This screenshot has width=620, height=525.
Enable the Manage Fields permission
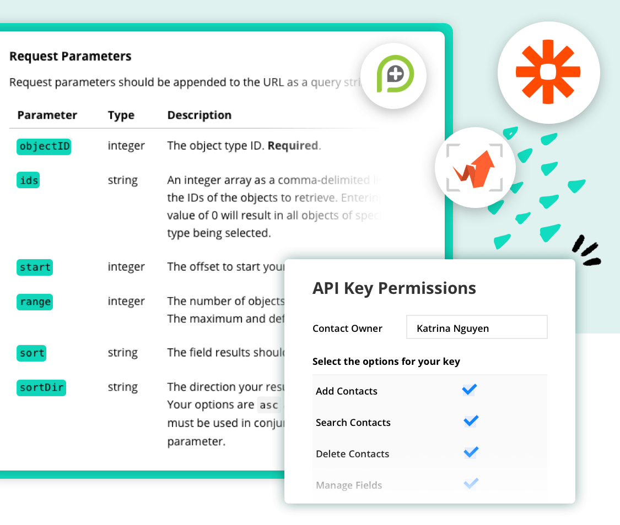pyautogui.click(x=470, y=484)
